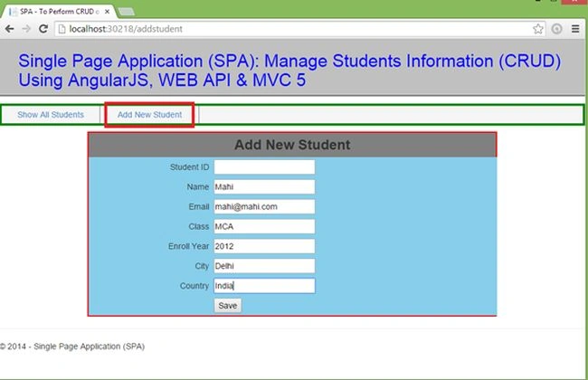Click the browser forward arrow
Viewport: 588px width, 380px height.
point(26,29)
